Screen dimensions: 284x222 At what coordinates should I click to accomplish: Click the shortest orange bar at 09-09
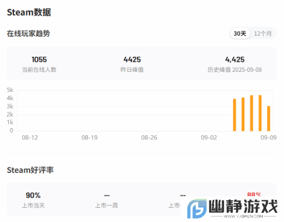[x=269, y=119]
